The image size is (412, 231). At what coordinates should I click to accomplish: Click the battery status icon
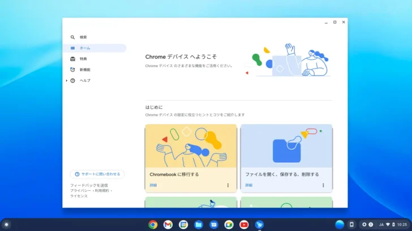393,225
